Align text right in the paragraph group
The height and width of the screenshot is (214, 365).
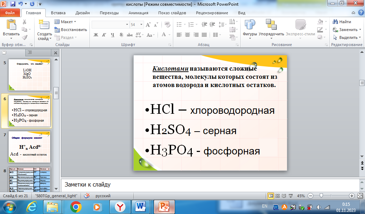(196, 35)
